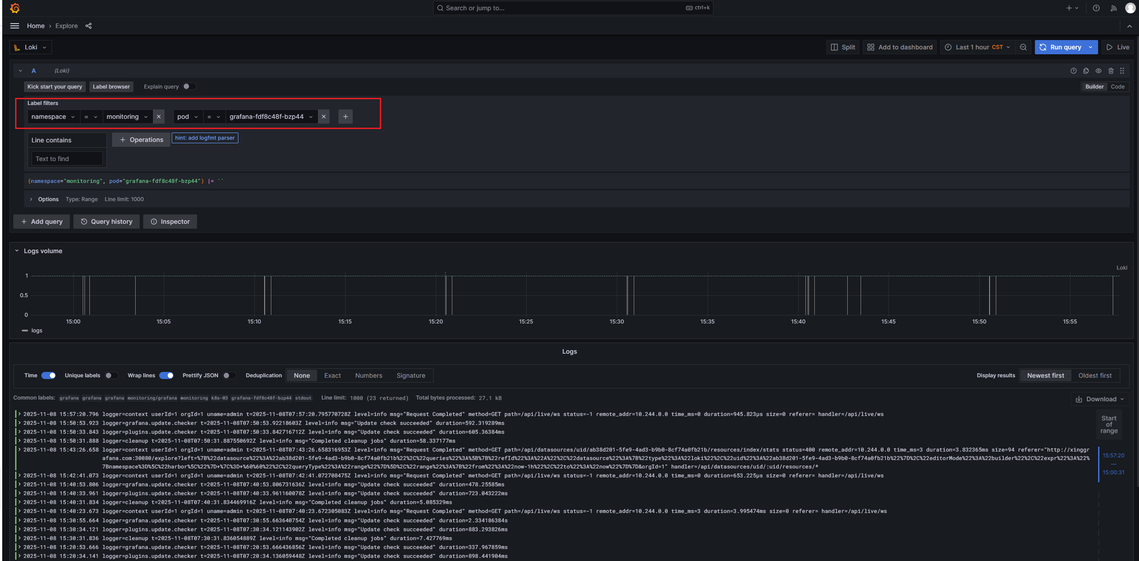This screenshot has width=1139, height=561.
Task: Click the Grafana logo icon
Action: [15, 8]
